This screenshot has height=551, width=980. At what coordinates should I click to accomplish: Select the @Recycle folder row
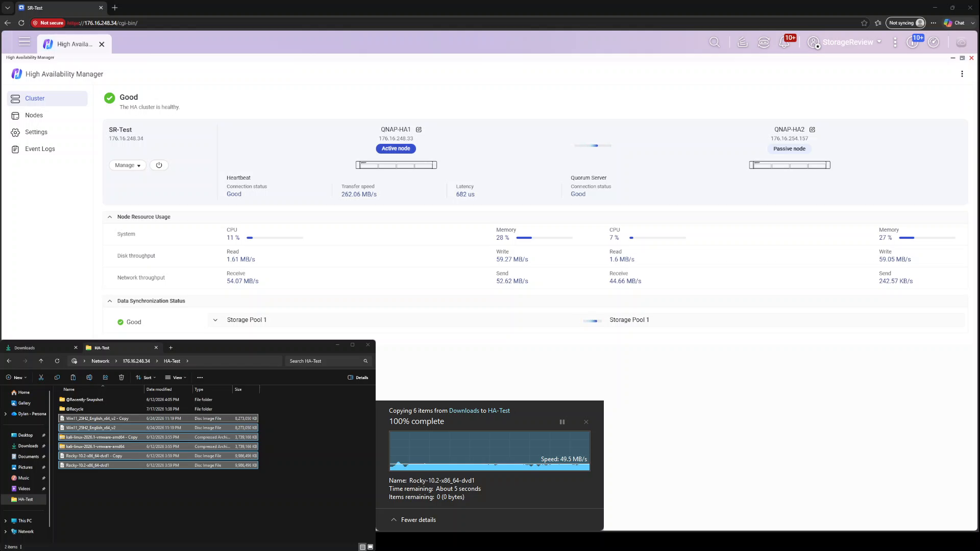coord(158,409)
